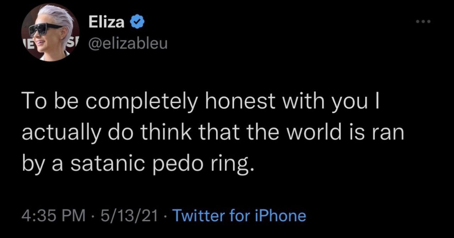Open the Twitter for iPhone source link

(239, 216)
